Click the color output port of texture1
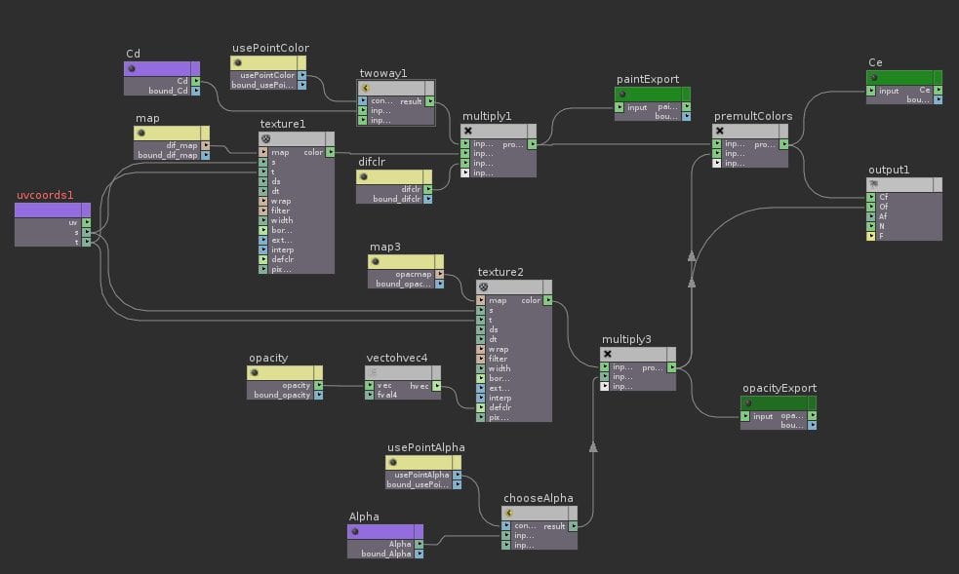Image resolution: width=959 pixels, height=574 pixels. 331,152
